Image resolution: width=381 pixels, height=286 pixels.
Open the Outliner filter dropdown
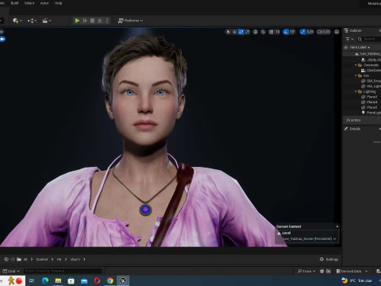(349, 39)
